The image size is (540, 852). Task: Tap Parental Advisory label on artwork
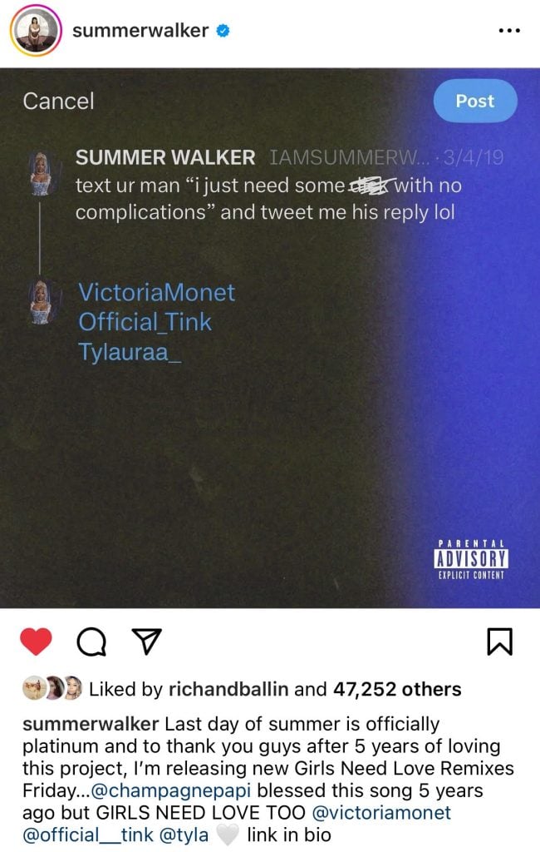pos(471,559)
